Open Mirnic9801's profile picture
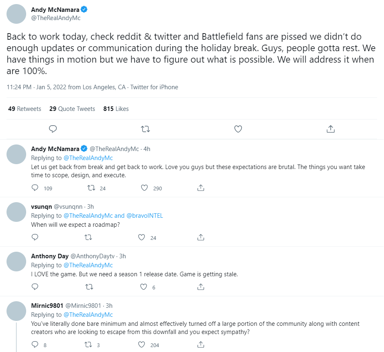The image size is (384, 352). point(17,311)
